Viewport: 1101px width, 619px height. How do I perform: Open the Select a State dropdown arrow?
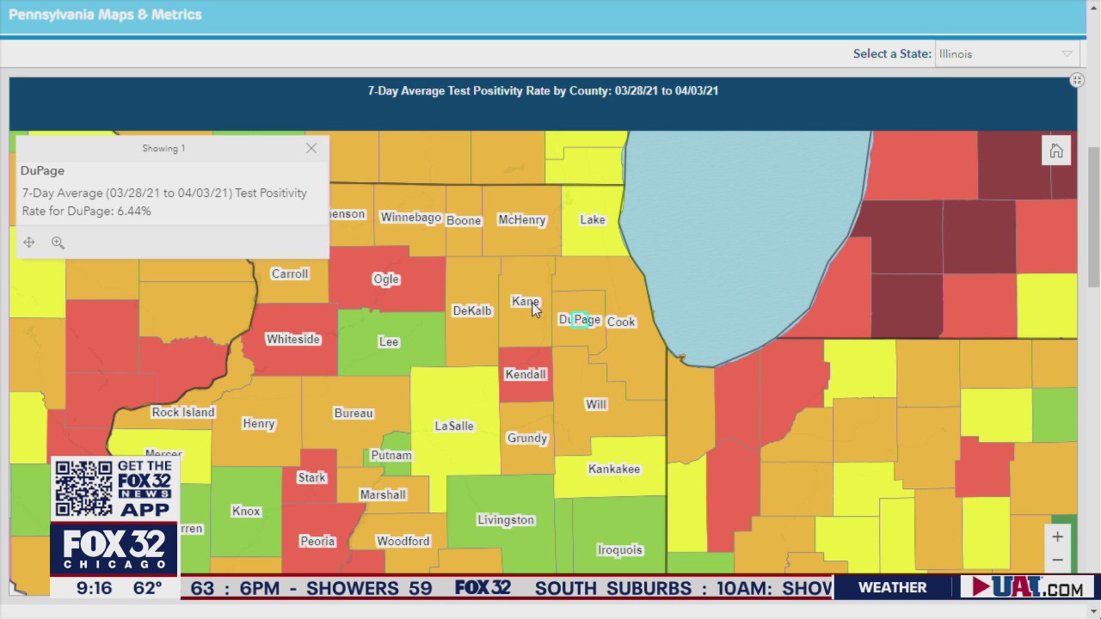click(x=1067, y=53)
